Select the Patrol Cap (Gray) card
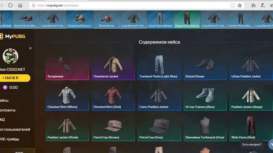Viewport: 273px width, 153px height. click(159, 129)
